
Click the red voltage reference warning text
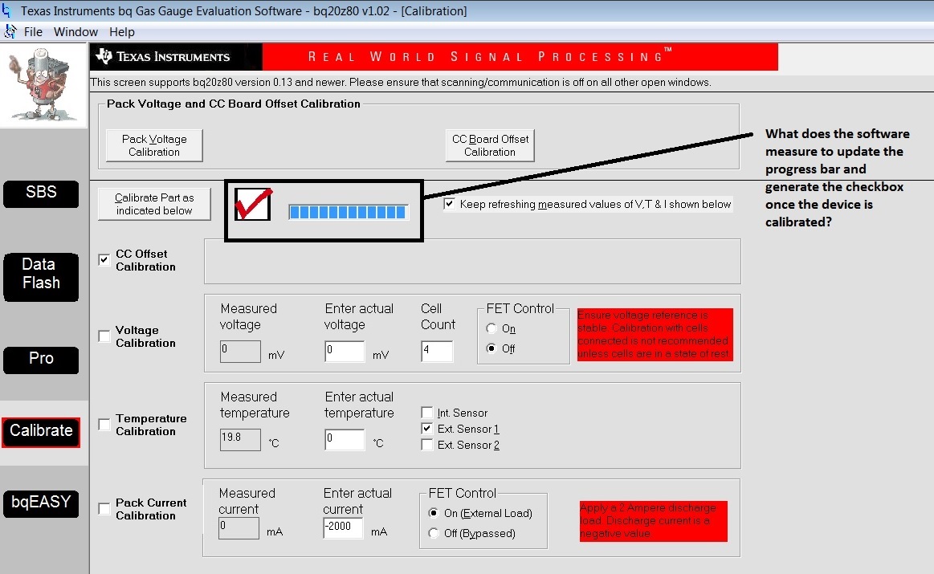click(x=655, y=334)
